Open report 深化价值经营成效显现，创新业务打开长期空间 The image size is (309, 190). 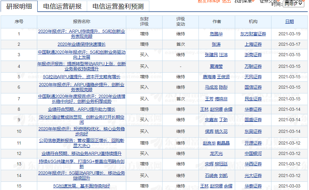tap(81, 120)
